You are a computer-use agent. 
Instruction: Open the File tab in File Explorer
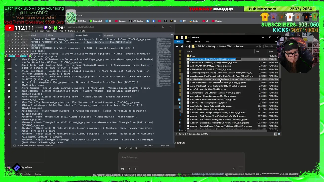(x=179, y=42)
